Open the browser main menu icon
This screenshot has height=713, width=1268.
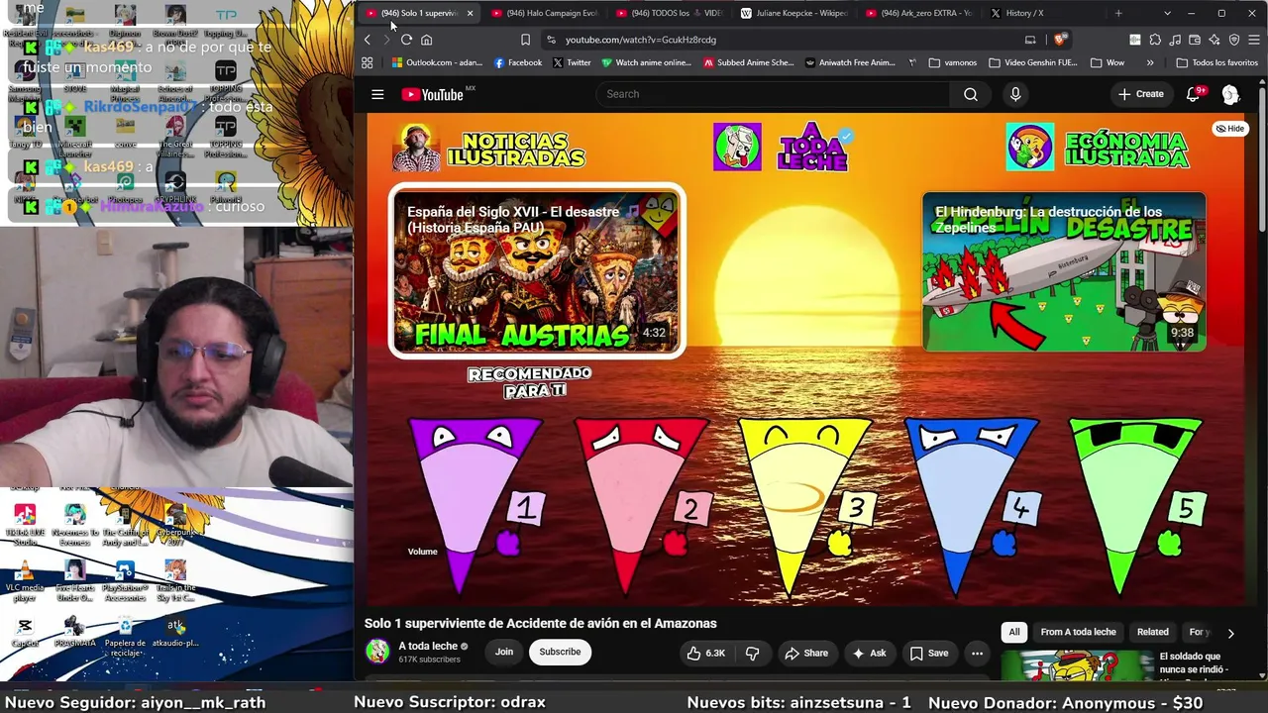coord(1253,40)
